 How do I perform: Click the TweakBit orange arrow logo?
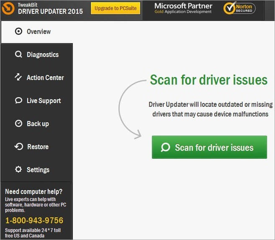8,8
